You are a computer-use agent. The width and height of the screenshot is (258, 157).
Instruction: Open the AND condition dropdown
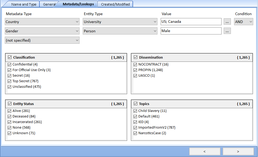coord(244,22)
